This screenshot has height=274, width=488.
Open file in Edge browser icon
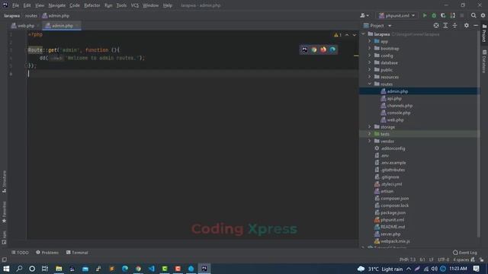(x=332, y=49)
